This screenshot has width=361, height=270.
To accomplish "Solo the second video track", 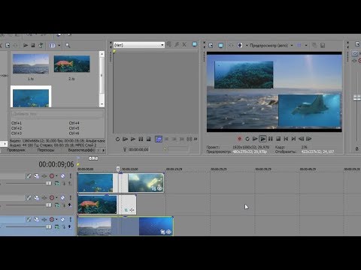I will pos(71,198).
